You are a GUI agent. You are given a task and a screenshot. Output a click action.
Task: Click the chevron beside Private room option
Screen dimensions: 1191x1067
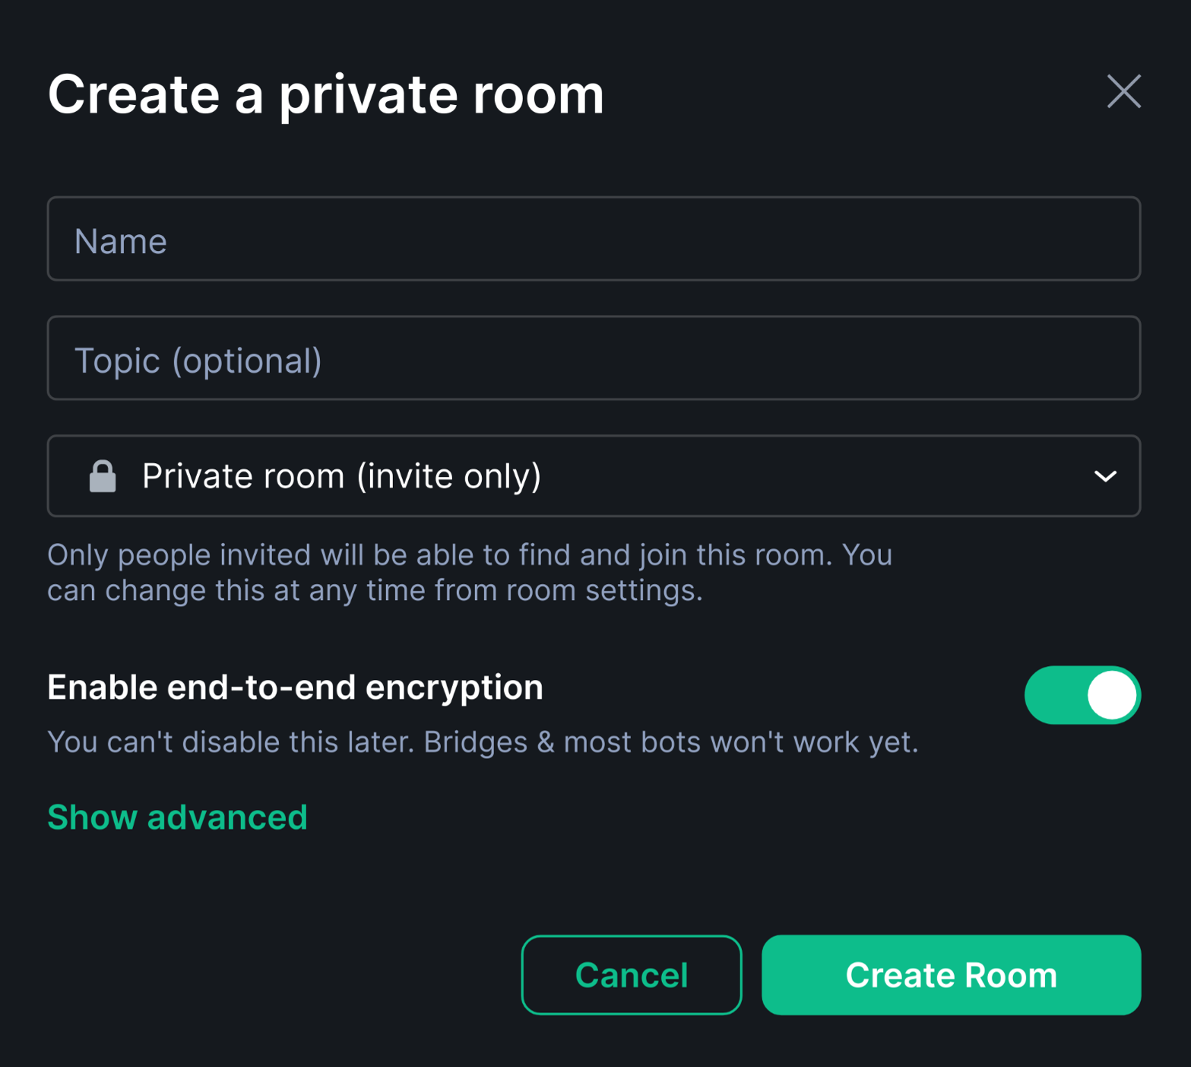(1107, 476)
